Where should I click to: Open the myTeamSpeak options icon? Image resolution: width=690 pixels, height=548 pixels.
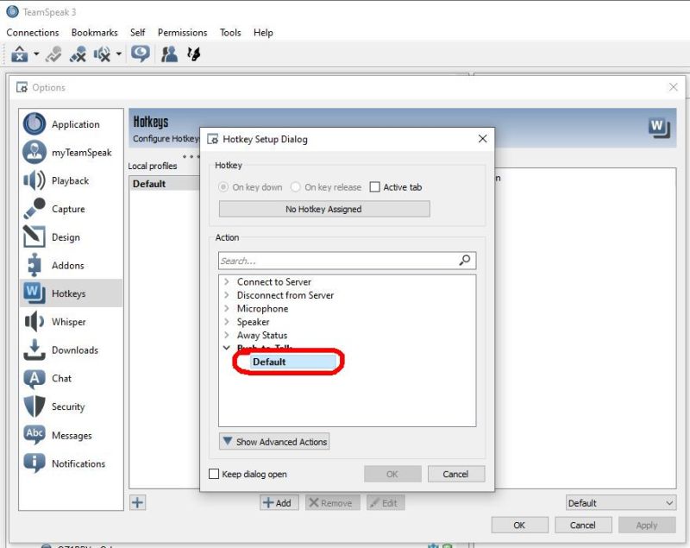pyautogui.click(x=34, y=152)
